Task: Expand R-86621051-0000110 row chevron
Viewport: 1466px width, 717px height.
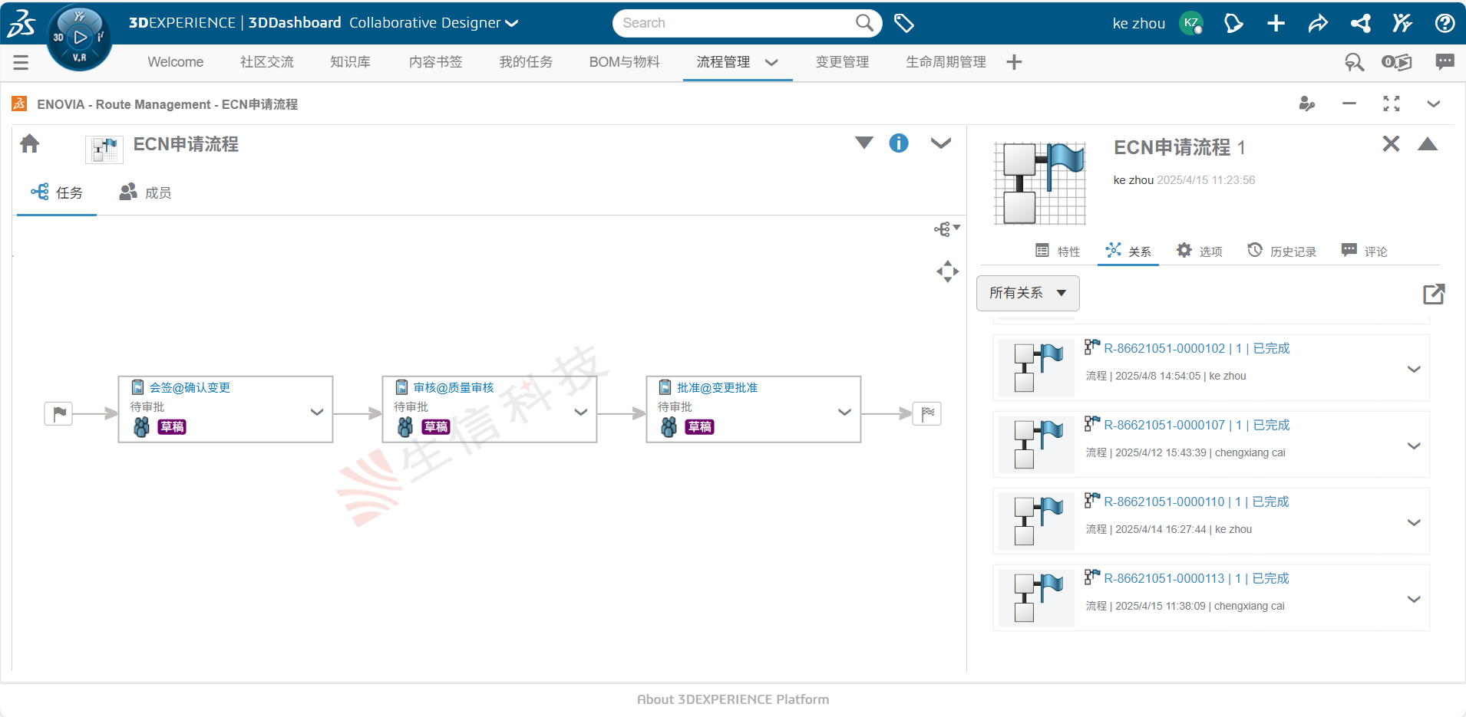Action: 1414,522
